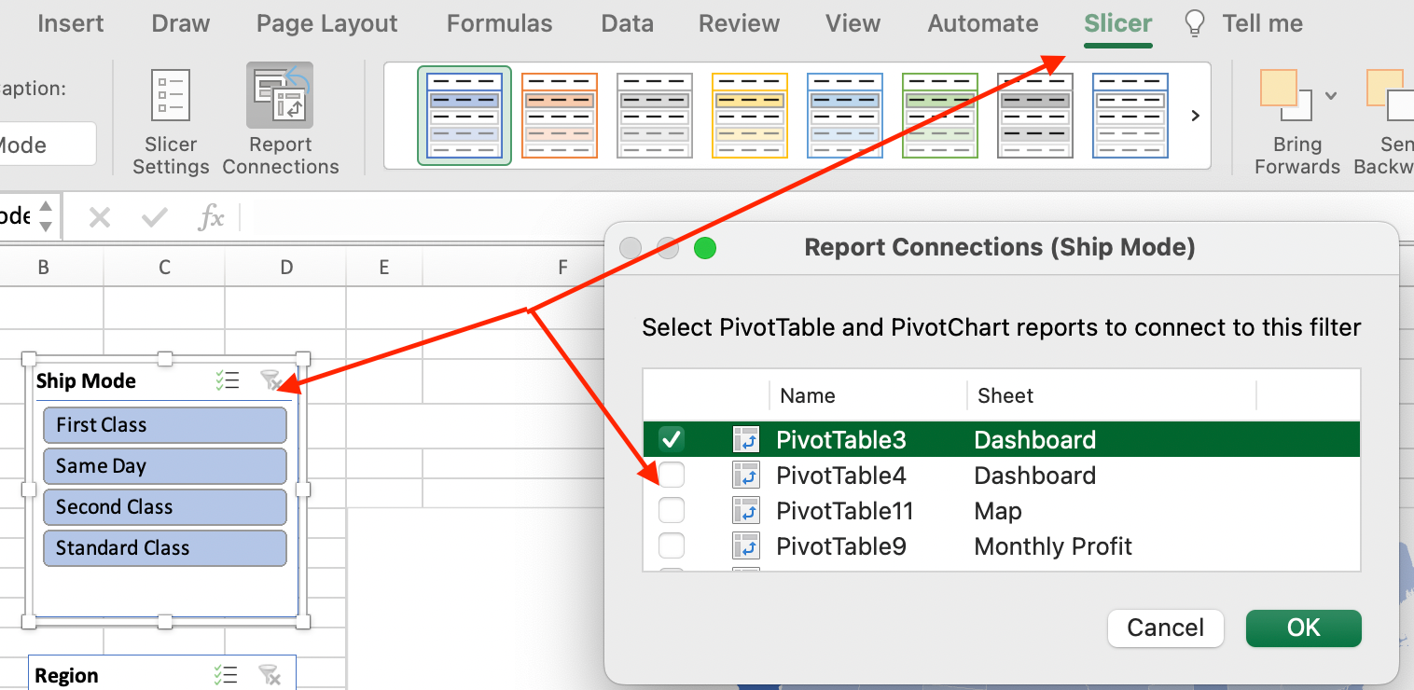Click the Ship Mode slicer title
The width and height of the screenshot is (1414, 690).
(86, 380)
